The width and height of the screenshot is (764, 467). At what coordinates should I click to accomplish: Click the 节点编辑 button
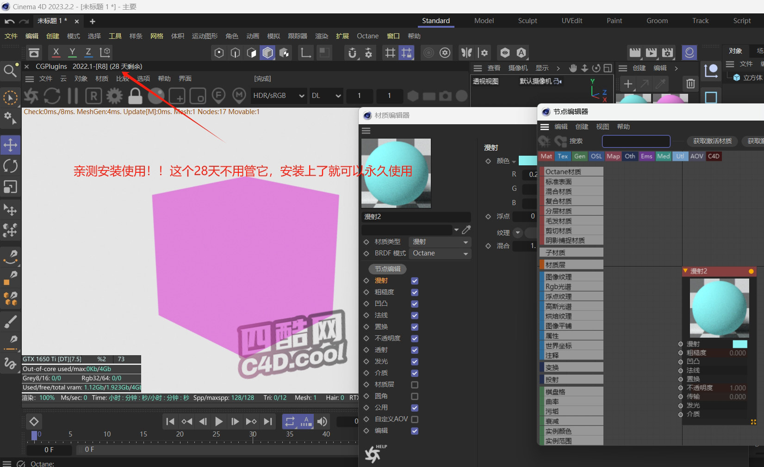pos(387,269)
